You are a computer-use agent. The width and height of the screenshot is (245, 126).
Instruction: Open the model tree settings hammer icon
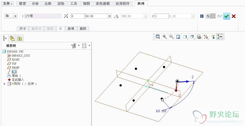coord(74,46)
